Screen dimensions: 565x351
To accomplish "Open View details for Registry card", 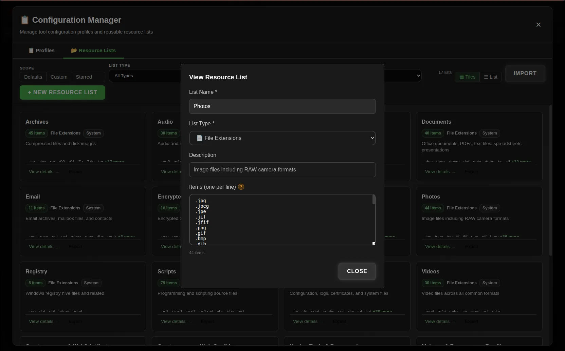I will click(x=44, y=322).
